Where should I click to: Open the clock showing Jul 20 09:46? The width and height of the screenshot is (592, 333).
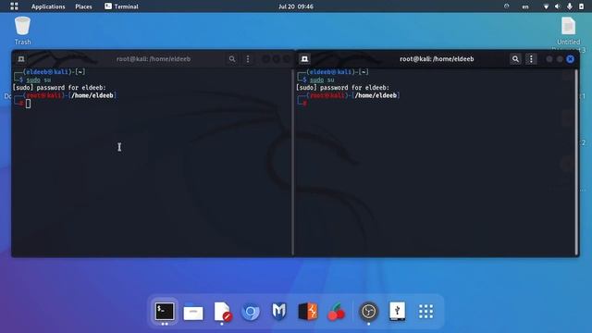[296, 6]
